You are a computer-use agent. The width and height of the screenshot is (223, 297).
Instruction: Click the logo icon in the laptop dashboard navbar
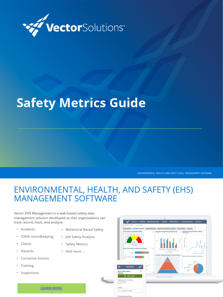click(x=128, y=222)
